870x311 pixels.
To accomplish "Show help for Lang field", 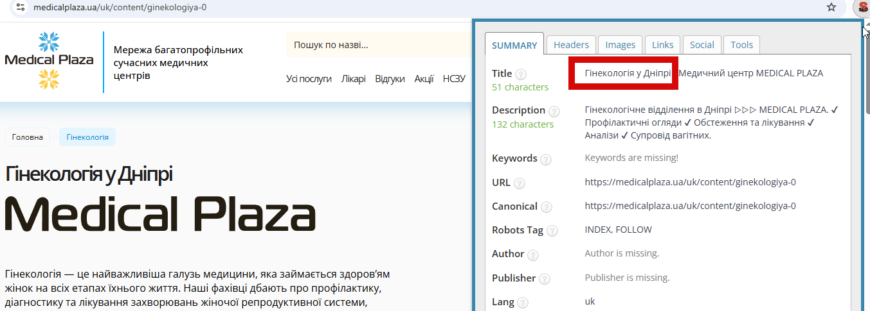I will tap(522, 303).
